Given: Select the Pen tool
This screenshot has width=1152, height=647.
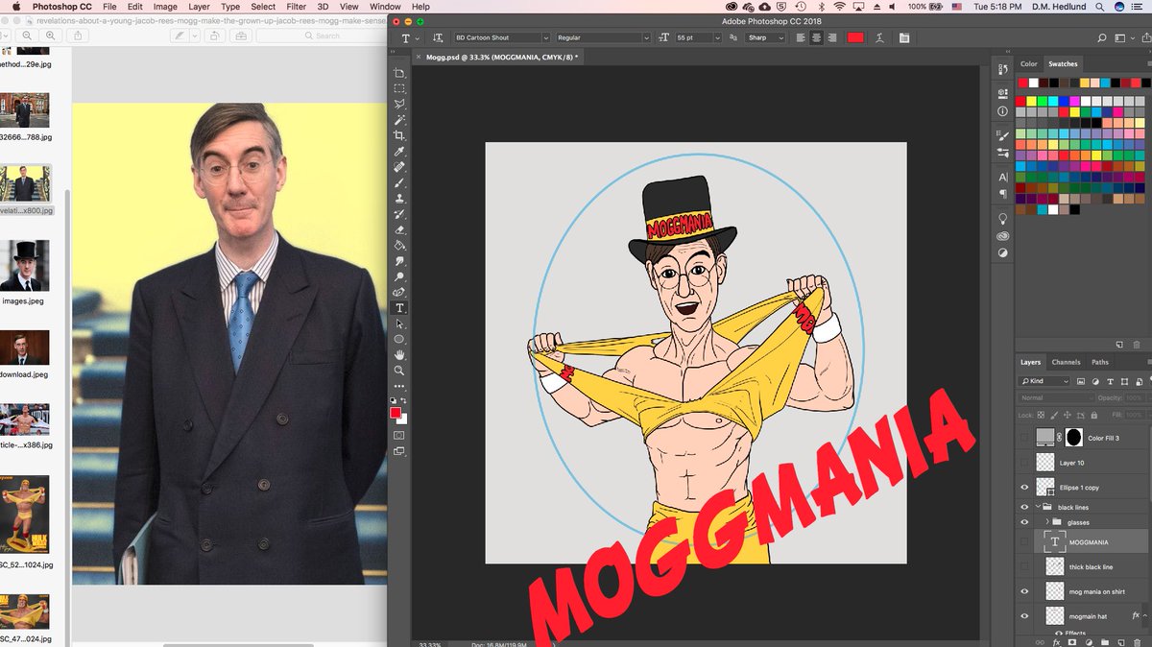Looking at the screenshot, I should [x=399, y=293].
